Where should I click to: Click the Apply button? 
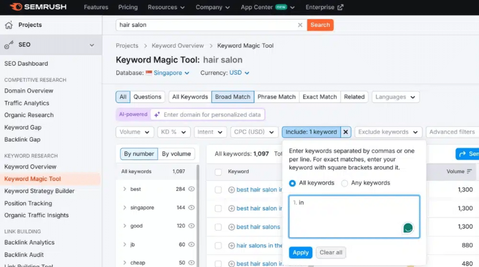coord(300,253)
